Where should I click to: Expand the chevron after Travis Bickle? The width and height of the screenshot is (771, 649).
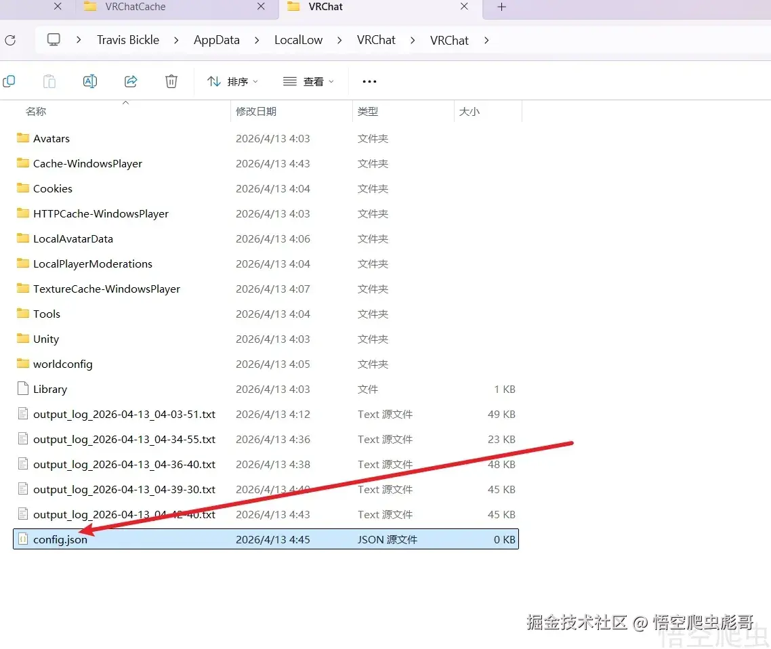coord(176,41)
